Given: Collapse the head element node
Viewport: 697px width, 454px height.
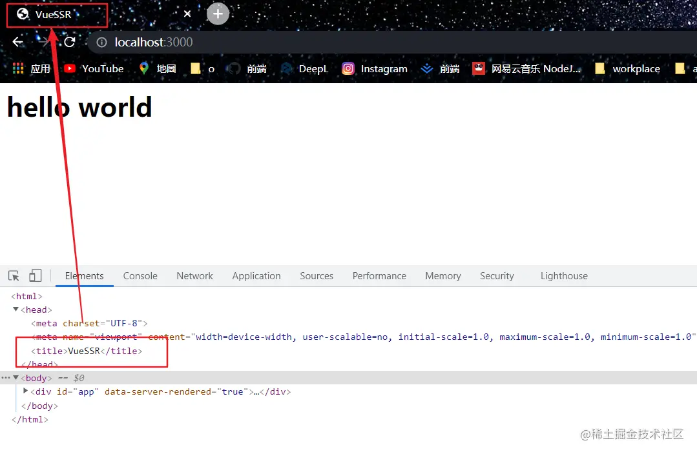Looking at the screenshot, I should [x=16, y=309].
